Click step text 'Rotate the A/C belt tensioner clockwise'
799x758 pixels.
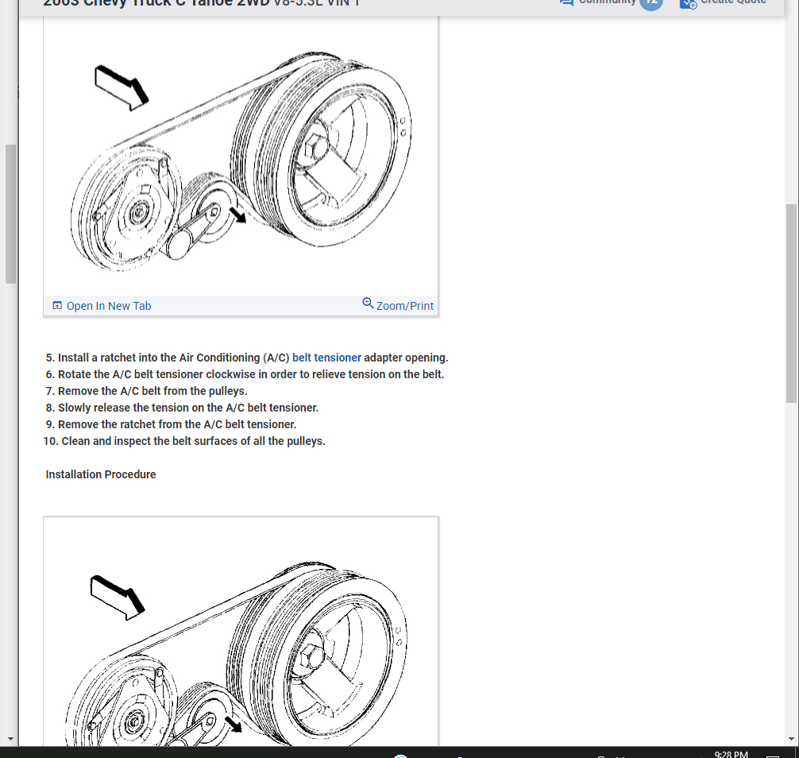157,375
